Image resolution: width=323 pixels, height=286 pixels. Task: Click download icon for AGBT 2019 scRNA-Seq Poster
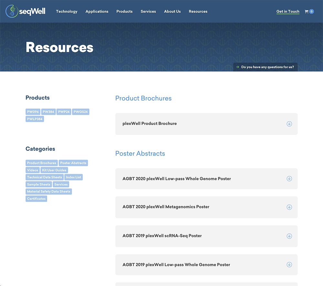[x=289, y=236]
